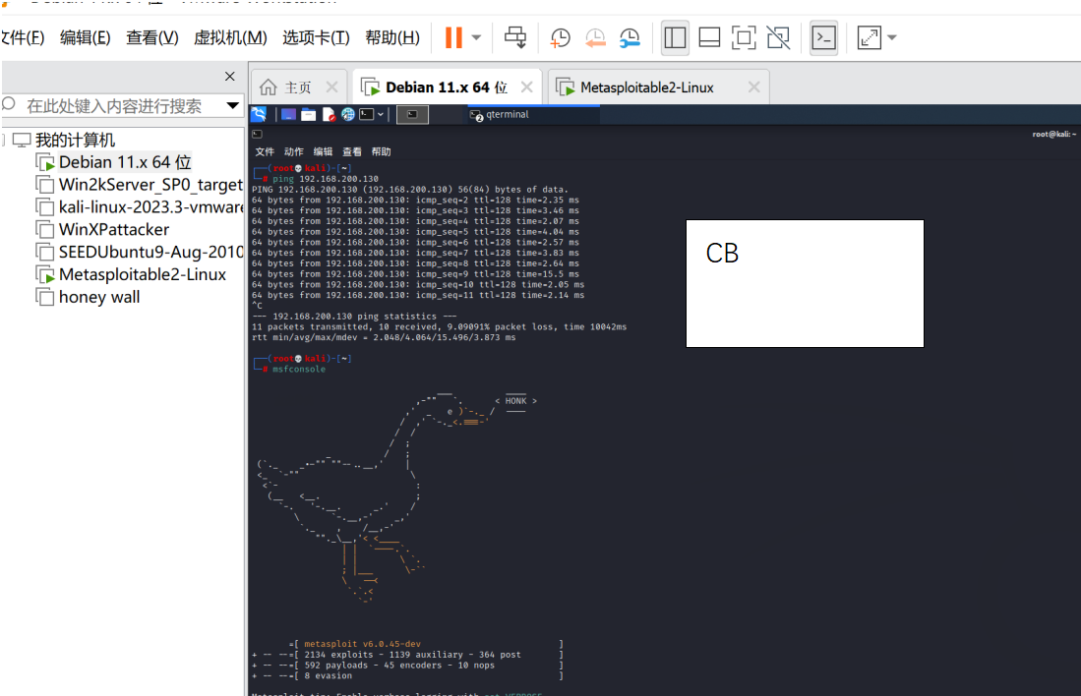Toggle Unity mode icon

point(778,37)
